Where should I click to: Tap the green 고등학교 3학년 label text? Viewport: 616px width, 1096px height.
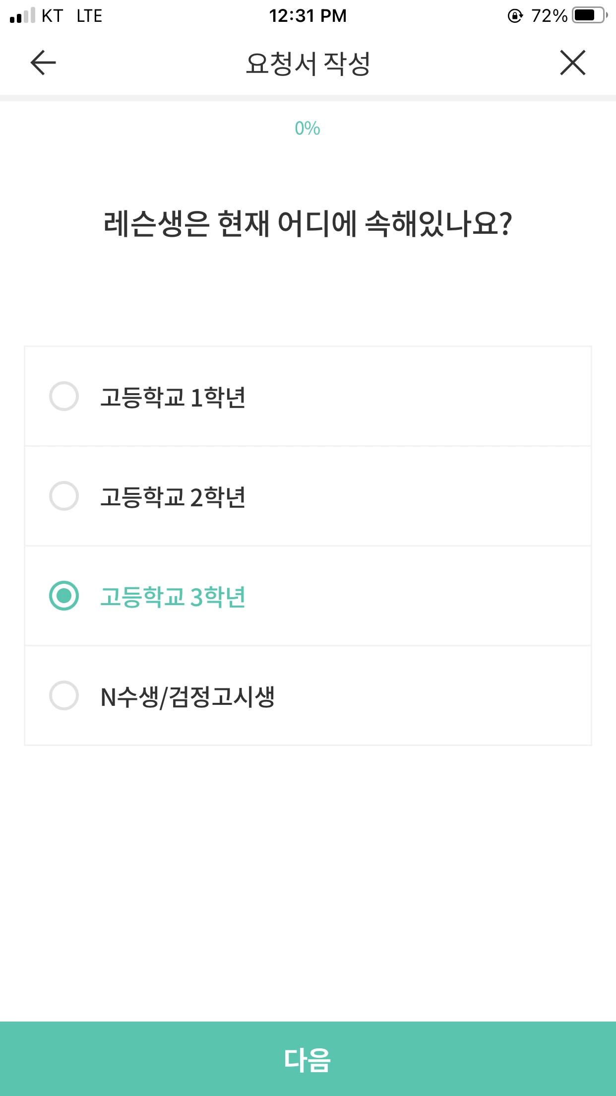click(x=173, y=597)
